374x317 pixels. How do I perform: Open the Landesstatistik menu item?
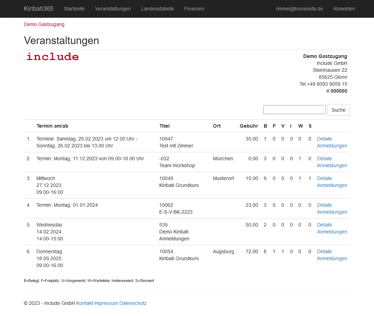[x=158, y=9]
